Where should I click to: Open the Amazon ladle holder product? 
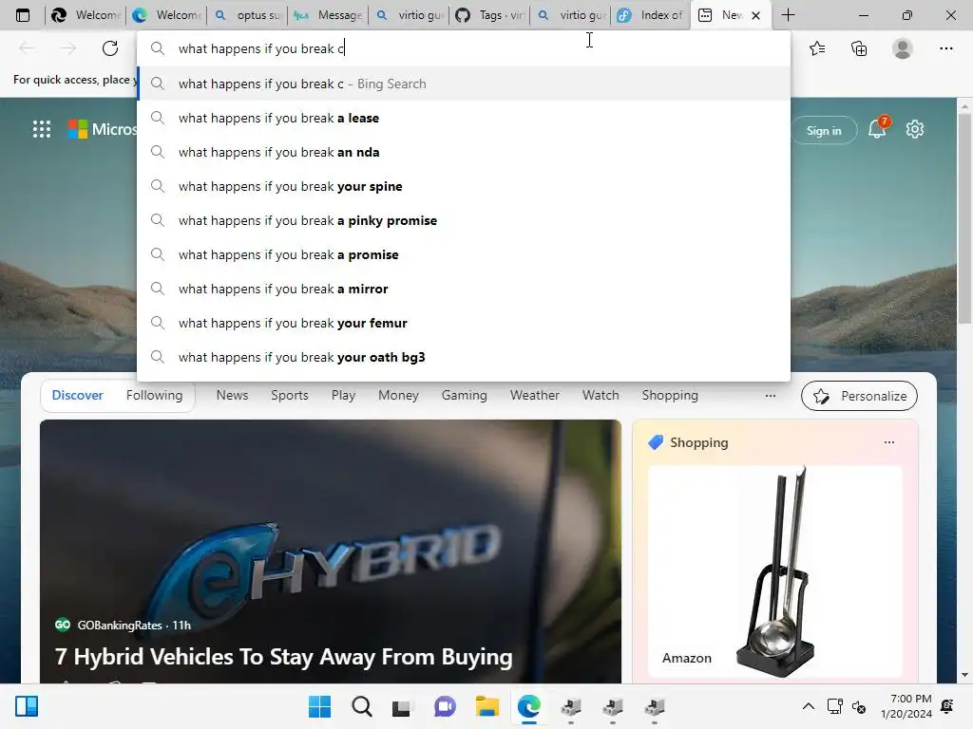click(x=775, y=571)
